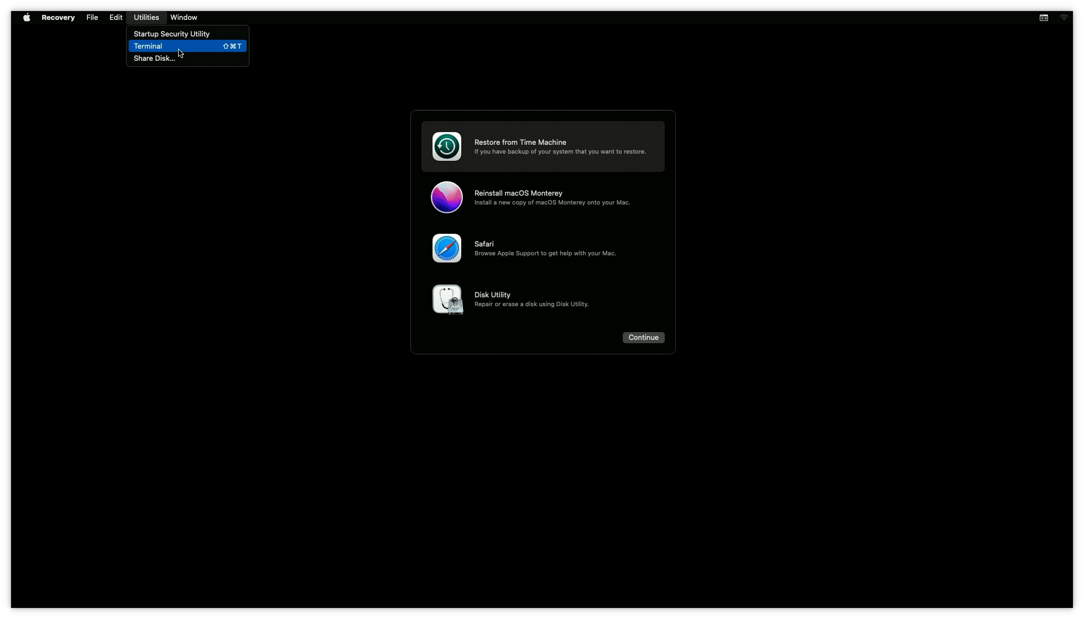The height and width of the screenshot is (619, 1084).
Task: Click the Safari compass icon
Action: [x=446, y=248]
